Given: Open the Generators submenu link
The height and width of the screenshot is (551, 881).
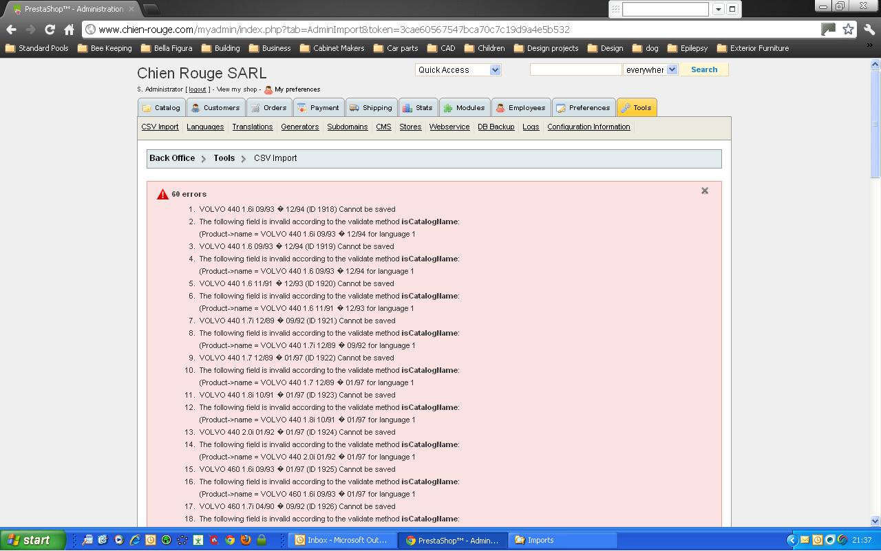Looking at the screenshot, I should pyautogui.click(x=300, y=127).
